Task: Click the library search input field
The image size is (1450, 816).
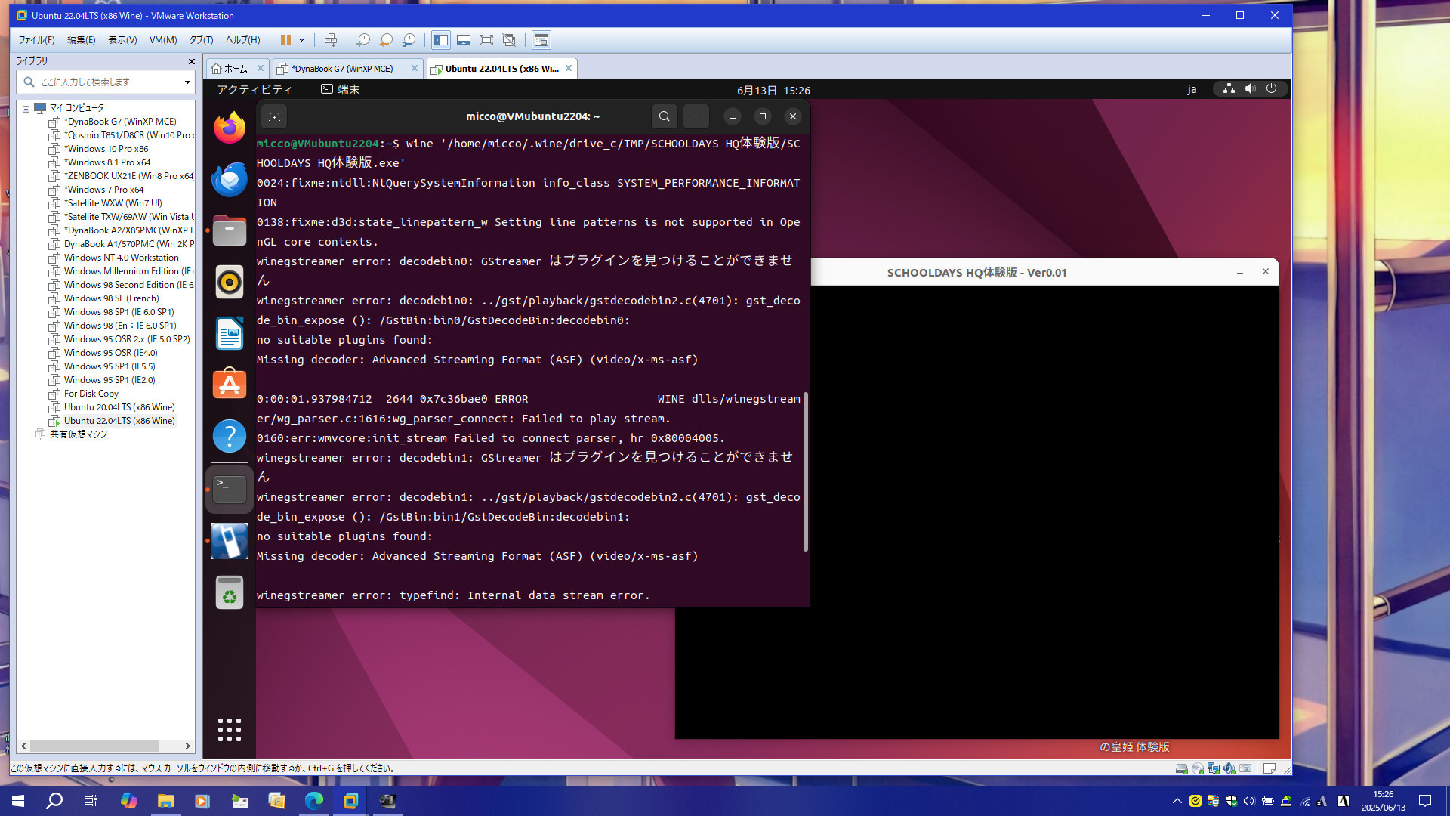Action: (x=106, y=82)
